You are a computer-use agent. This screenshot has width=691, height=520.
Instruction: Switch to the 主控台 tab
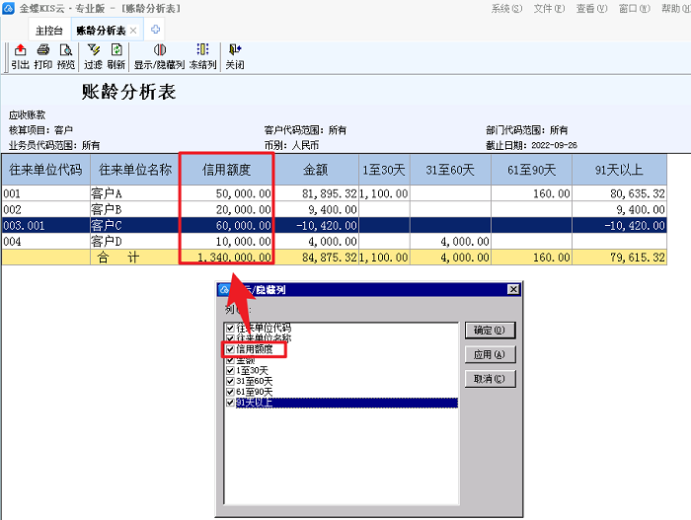click(x=48, y=31)
